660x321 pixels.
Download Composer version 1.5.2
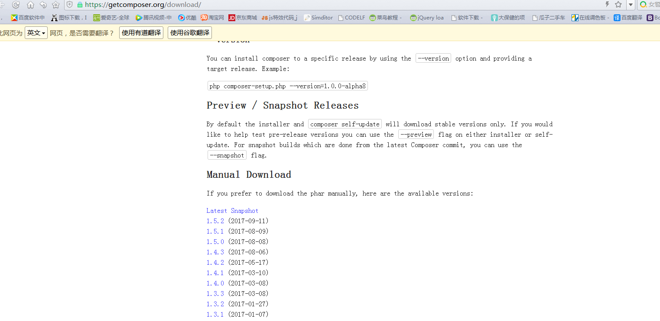[215, 221]
